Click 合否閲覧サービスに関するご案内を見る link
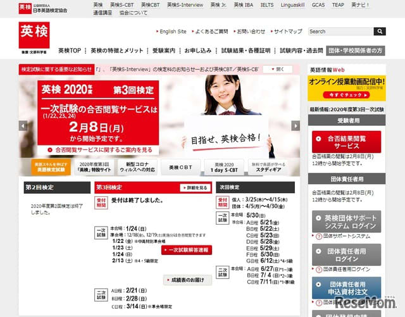The height and width of the screenshot is (317, 405). coord(100,150)
